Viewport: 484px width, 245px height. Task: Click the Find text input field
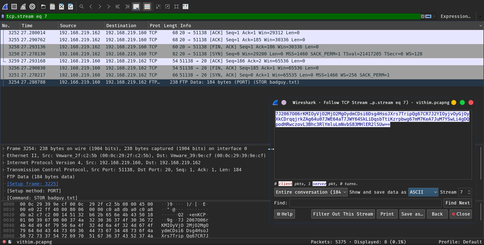[365, 203]
